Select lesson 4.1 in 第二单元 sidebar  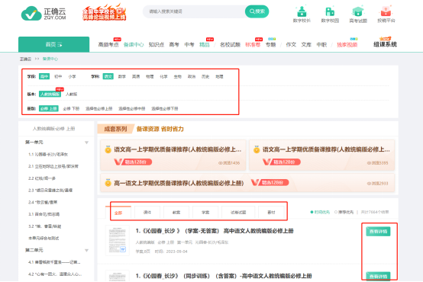pyautogui.click(x=54, y=262)
